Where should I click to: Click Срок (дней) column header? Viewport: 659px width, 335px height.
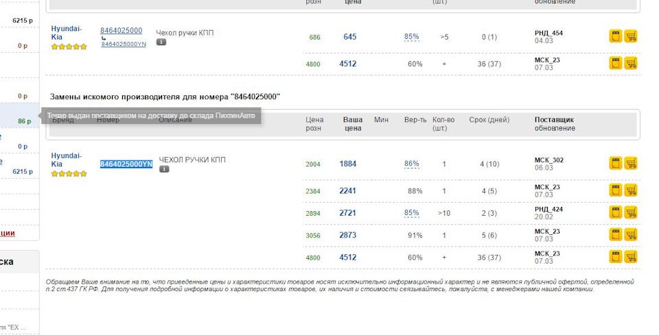489,120
